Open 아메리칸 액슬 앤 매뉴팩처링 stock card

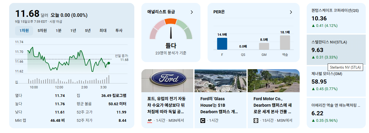pyautogui.click(x=336, y=113)
